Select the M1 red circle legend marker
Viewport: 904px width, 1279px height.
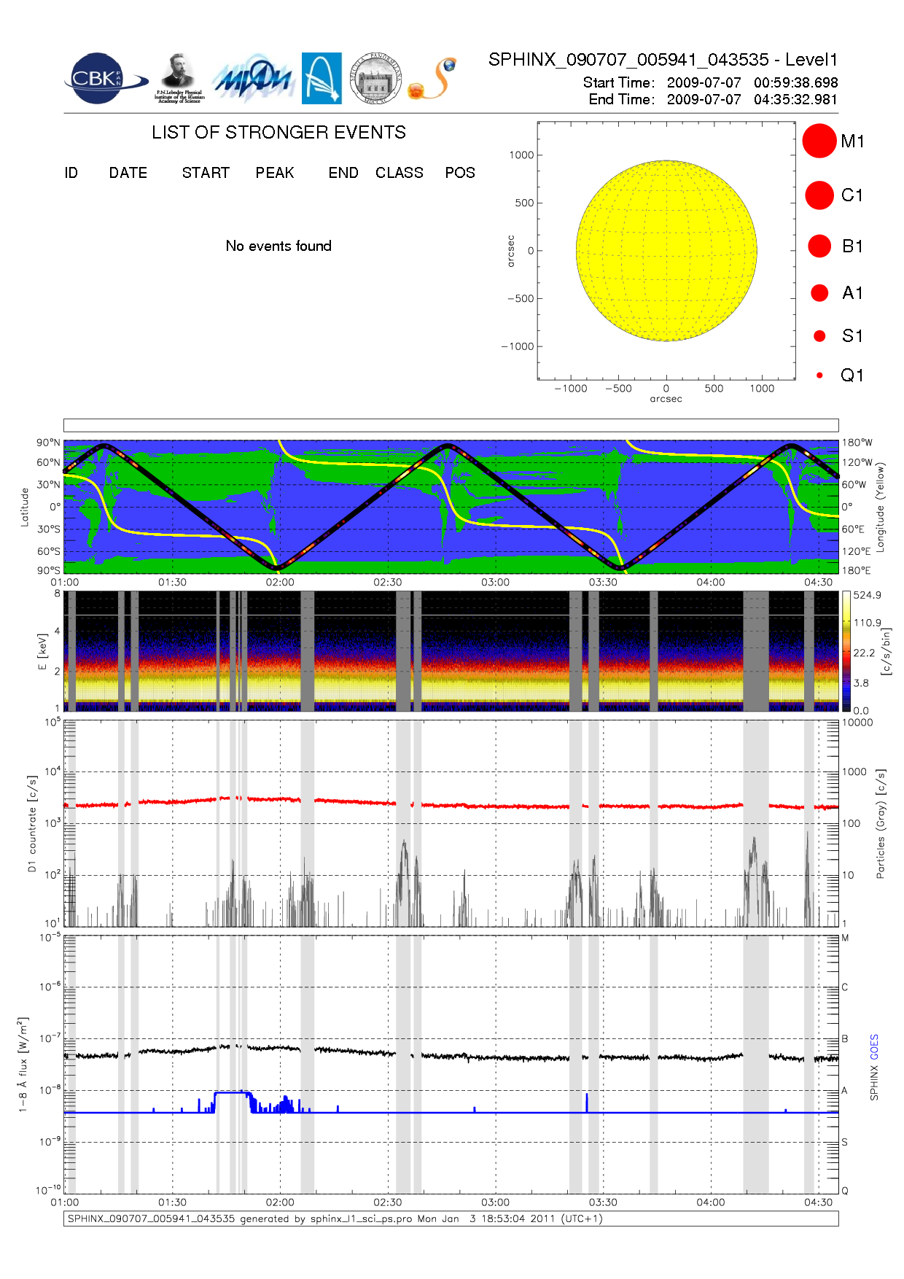819,141
